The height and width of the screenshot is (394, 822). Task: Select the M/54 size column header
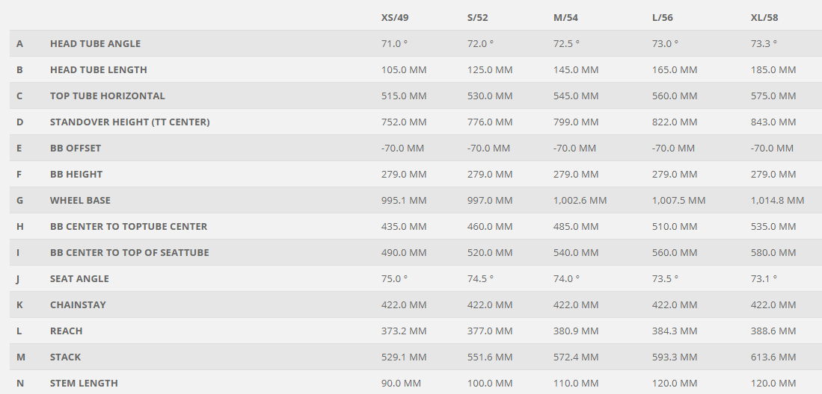[567, 17]
